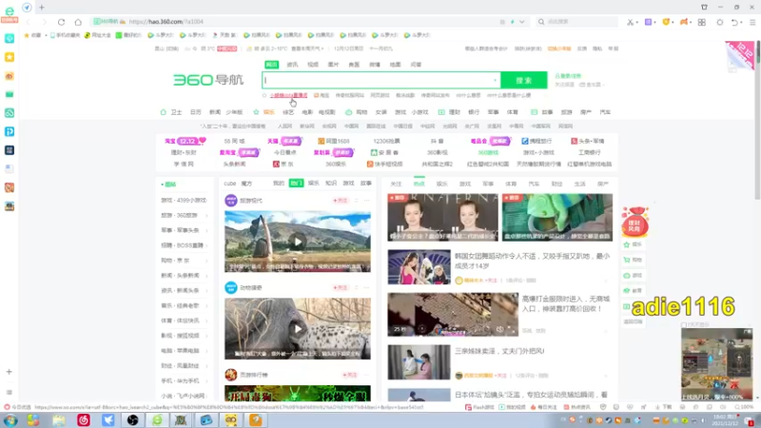The height and width of the screenshot is (428, 761).
Task: Open the search box suggestion dropdown arrow
Action: pyautogui.click(x=495, y=80)
